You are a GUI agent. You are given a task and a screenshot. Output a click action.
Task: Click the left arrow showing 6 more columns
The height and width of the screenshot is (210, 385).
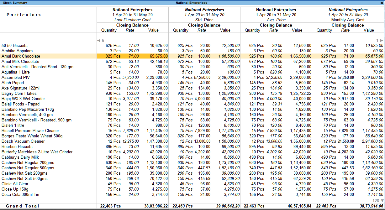[x=101, y=40]
